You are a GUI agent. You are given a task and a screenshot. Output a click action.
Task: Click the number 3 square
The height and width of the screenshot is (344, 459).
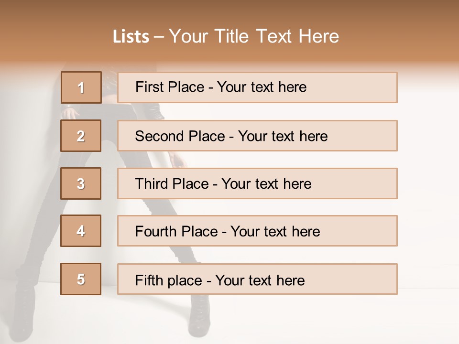tap(81, 183)
